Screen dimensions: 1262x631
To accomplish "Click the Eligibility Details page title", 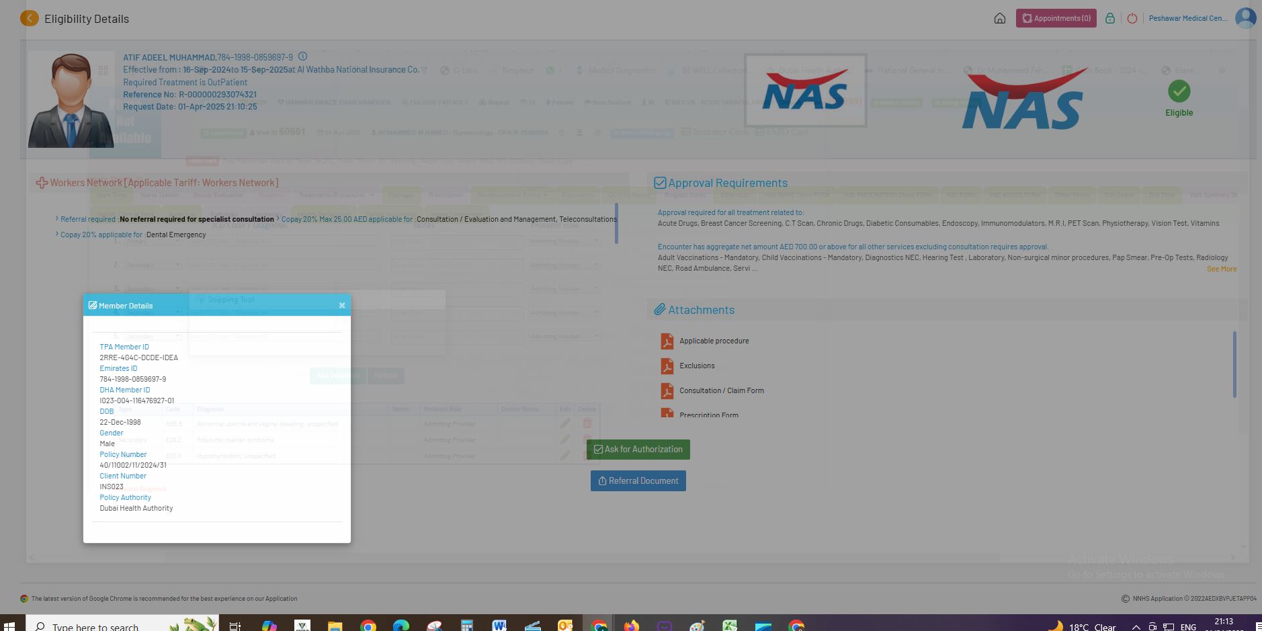I will pyautogui.click(x=87, y=19).
